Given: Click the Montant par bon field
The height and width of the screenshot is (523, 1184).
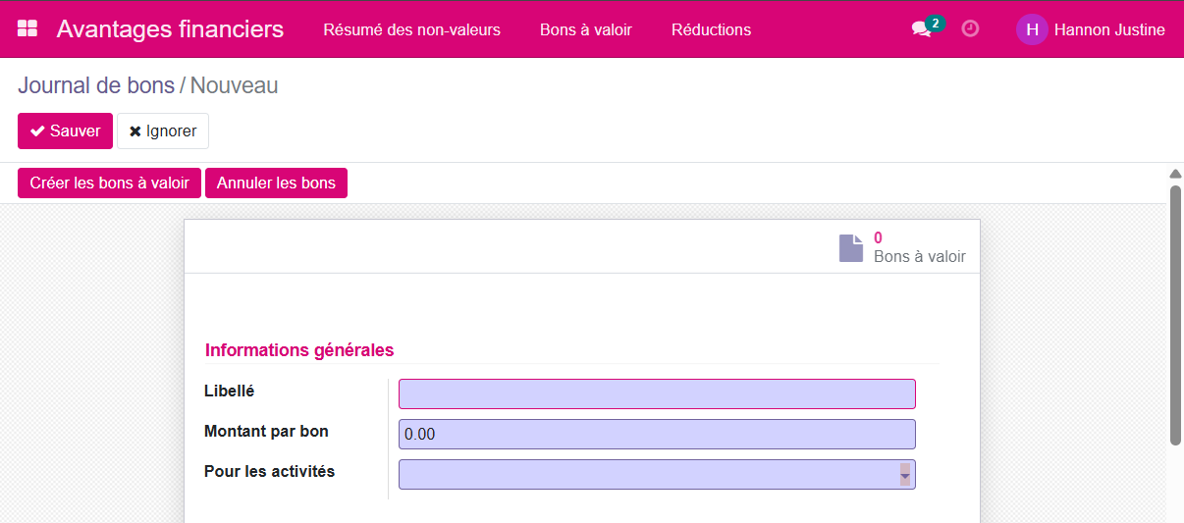Looking at the screenshot, I should click(656, 435).
